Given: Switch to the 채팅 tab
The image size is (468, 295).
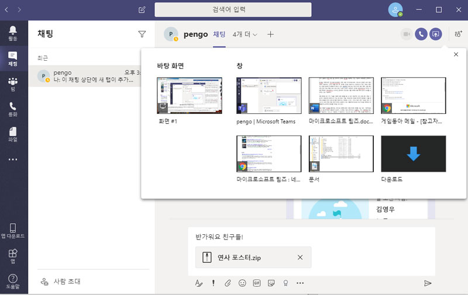Looking at the screenshot, I should (x=219, y=34).
